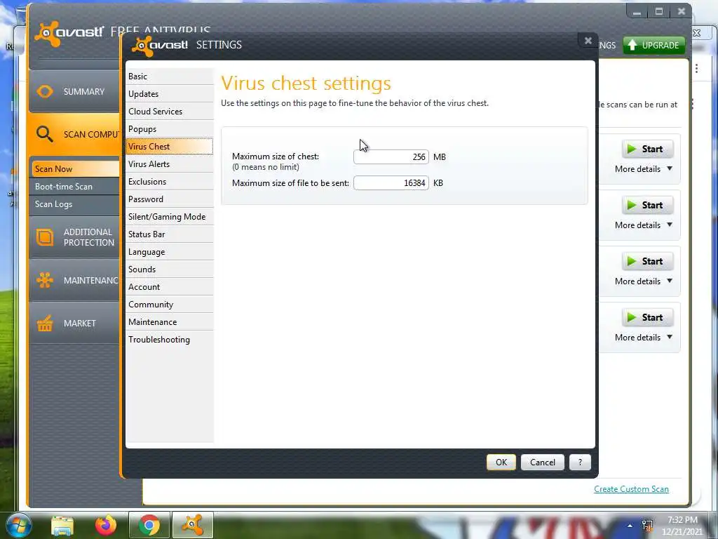Click the second Start scan button

pyautogui.click(x=647, y=205)
